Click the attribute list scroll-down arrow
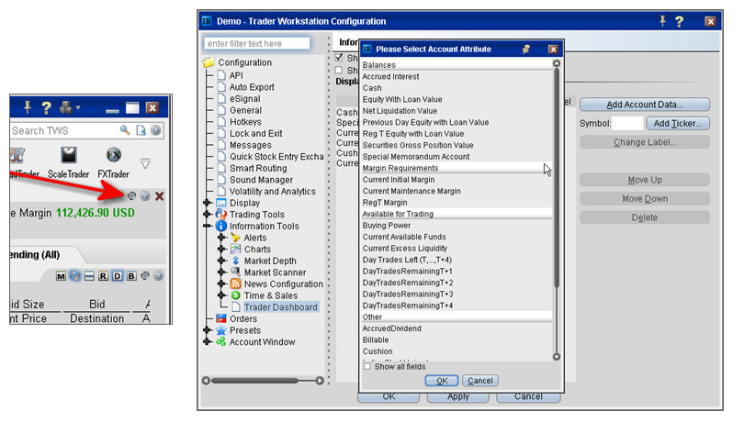 557,357
